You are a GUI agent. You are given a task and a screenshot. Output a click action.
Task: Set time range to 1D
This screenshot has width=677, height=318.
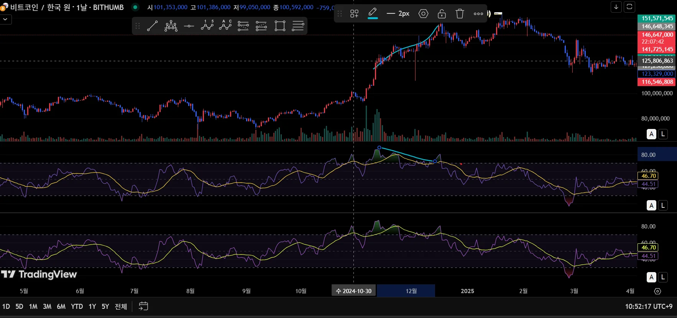click(x=6, y=307)
